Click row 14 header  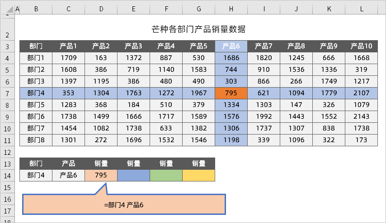(7, 175)
